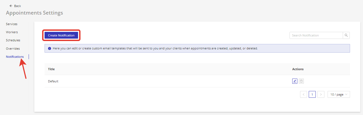The width and height of the screenshot is (363, 115).
Task: Click the trash icon for Default
Action: (x=301, y=81)
